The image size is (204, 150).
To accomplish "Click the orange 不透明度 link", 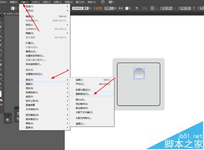I will (98, 8).
